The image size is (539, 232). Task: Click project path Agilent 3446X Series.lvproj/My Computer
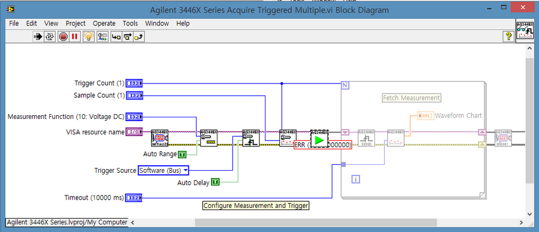tap(67, 222)
